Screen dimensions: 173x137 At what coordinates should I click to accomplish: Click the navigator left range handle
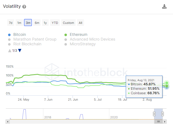pyautogui.click(x=154, y=114)
